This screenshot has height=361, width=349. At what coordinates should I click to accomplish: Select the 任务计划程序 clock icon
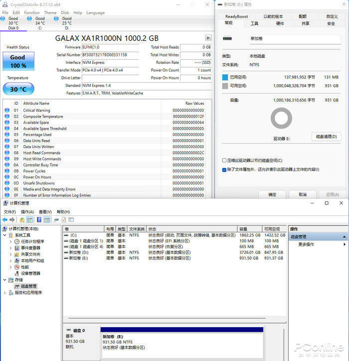coord(17,241)
